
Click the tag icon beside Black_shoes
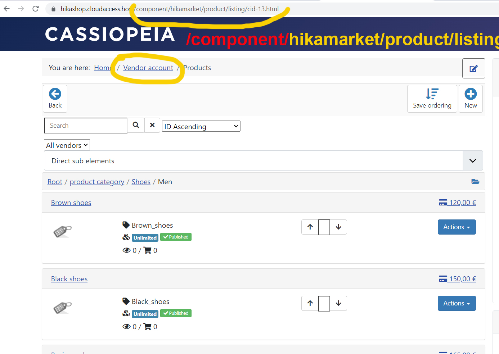126,301
